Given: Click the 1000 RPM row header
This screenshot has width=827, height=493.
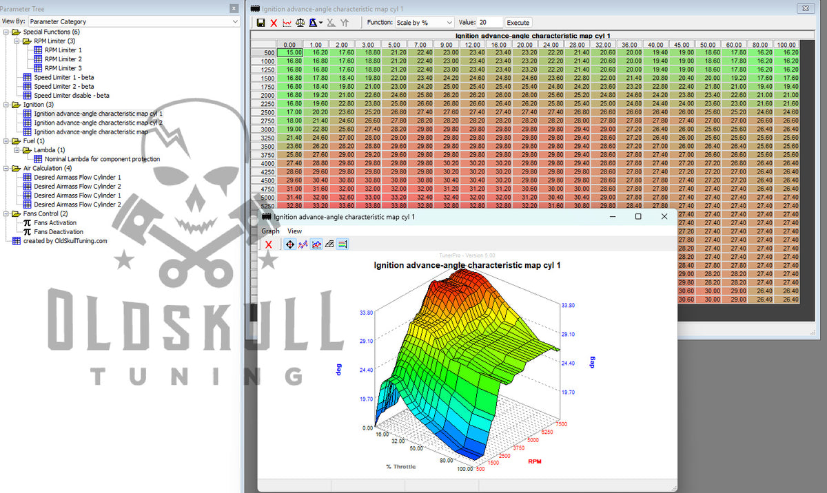Looking at the screenshot, I should click(x=264, y=61).
